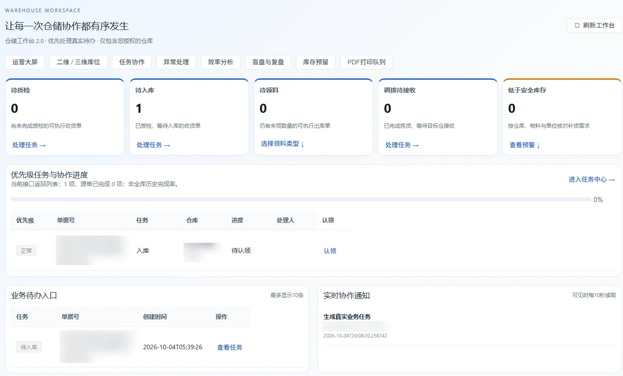The width and height of the screenshot is (623, 376).
Task: Open 库存预留
Action: [316, 62]
